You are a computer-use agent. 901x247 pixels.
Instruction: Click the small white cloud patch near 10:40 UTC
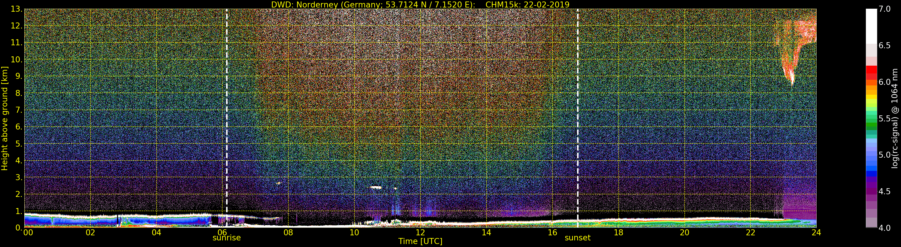pos(376,187)
